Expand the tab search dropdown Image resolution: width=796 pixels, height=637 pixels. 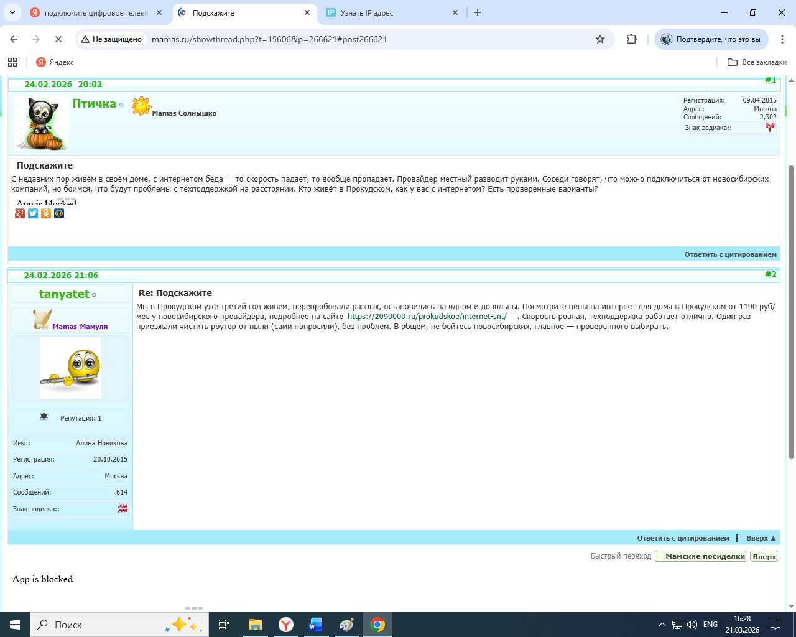[x=12, y=12]
